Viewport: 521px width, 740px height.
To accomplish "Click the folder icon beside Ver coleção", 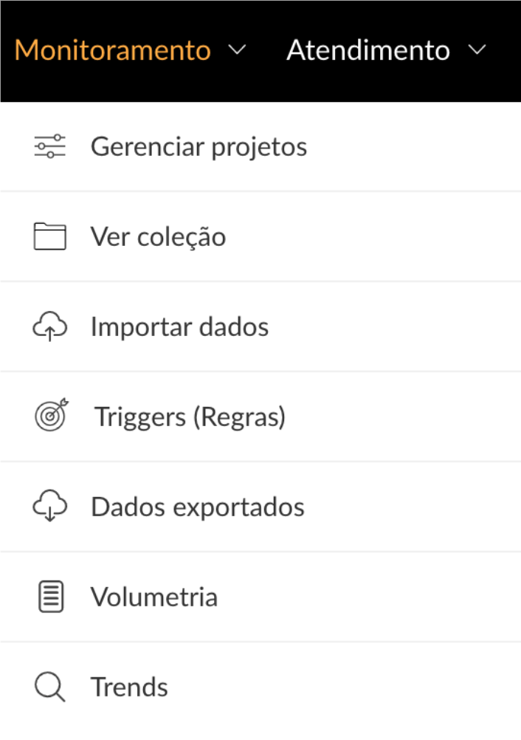I will click(x=50, y=236).
